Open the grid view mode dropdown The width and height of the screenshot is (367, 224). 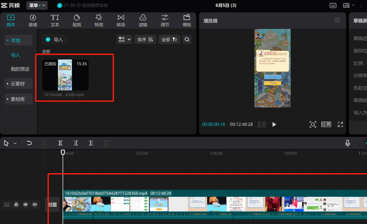click(124, 40)
